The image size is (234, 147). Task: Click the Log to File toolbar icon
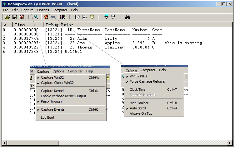click(22, 17)
